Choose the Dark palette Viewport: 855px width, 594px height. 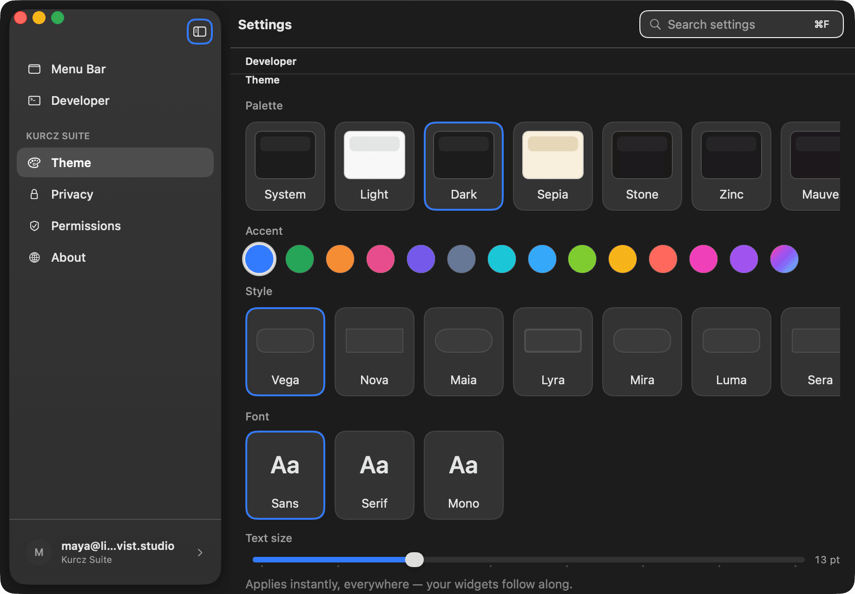[x=464, y=166]
